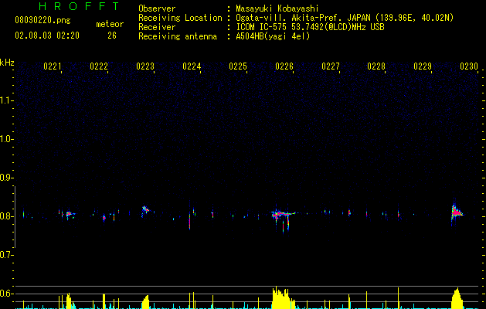Click the HROFFT title text
Image resolution: width=486 pixels, height=309 pixels.
pyautogui.click(x=79, y=6)
